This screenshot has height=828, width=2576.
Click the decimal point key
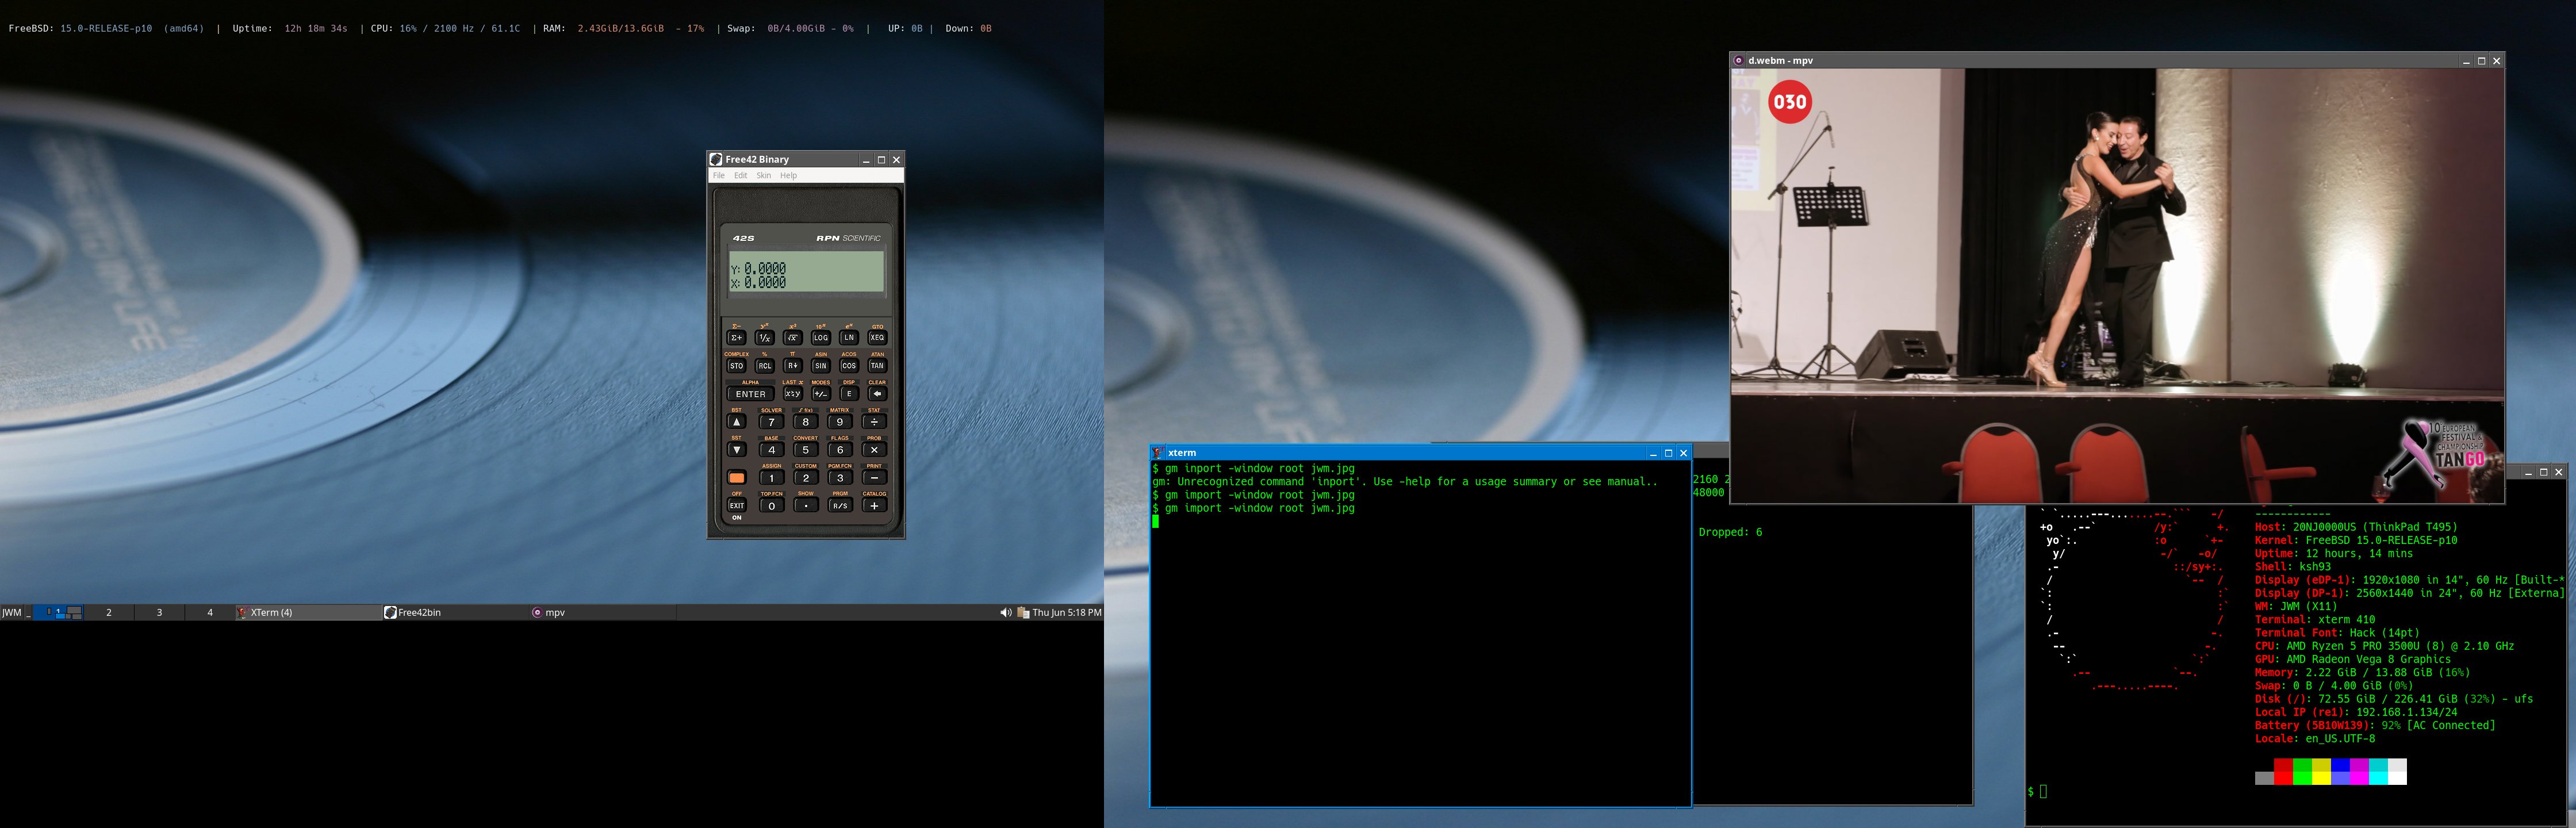[x=806, y=506]
